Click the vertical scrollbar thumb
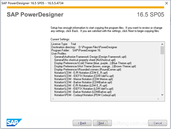The height and width of the screenshot is (129, 171). [x=162, y=50]
